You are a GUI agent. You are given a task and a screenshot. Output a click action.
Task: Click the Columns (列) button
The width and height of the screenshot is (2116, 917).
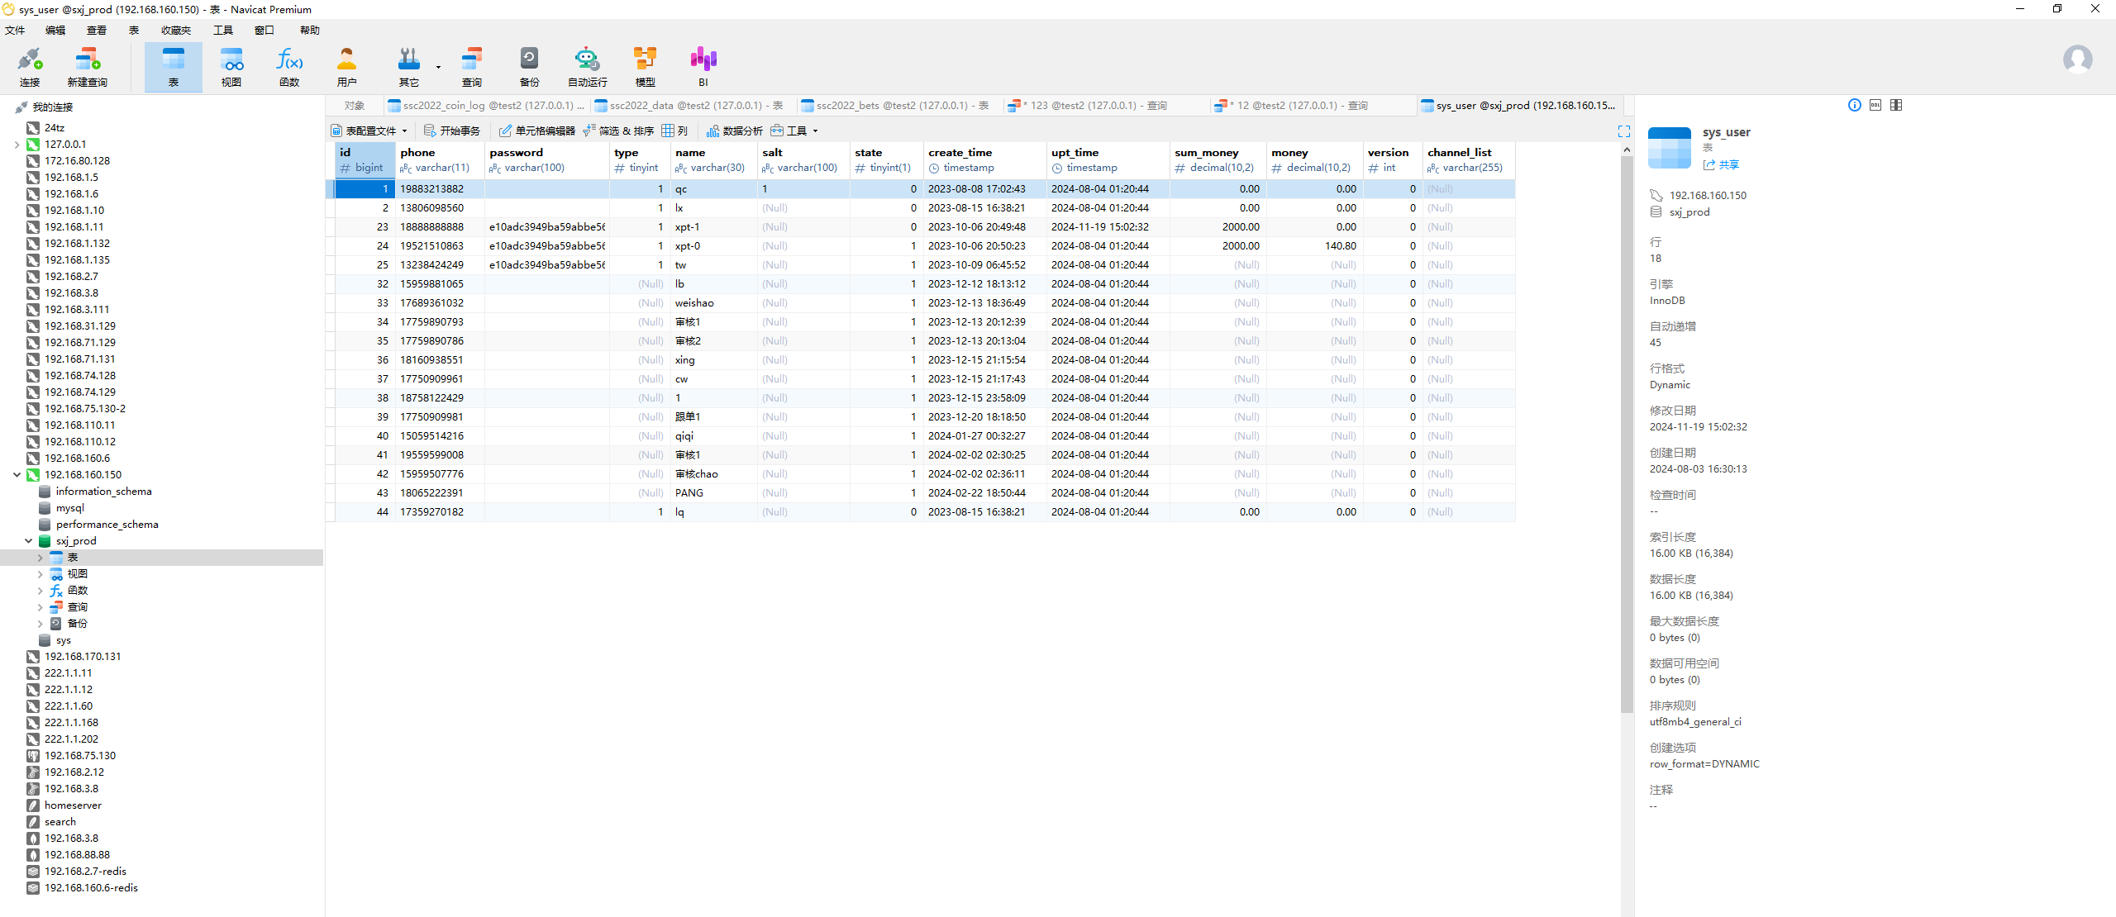point(674,131)
